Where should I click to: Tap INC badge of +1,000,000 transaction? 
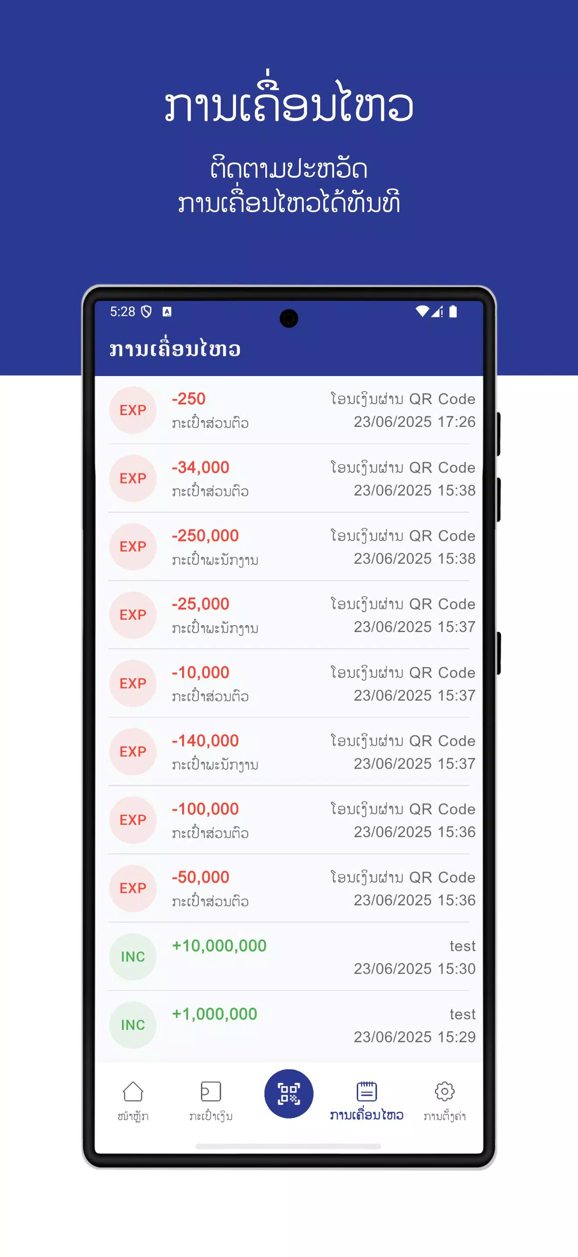(133, 1025)
